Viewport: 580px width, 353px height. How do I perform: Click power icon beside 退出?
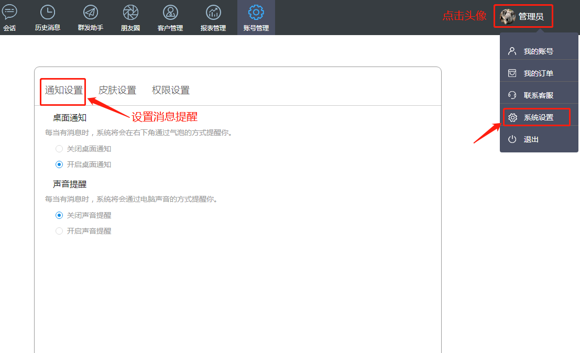pyautogui.click(x=512, y=139)
